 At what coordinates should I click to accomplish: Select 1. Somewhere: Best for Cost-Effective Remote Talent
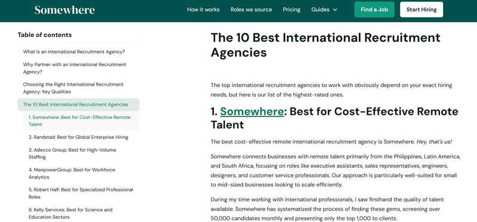point(81,121)
